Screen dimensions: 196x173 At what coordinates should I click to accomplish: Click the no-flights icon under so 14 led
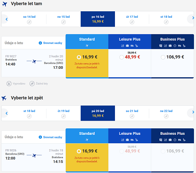[29, 22]
